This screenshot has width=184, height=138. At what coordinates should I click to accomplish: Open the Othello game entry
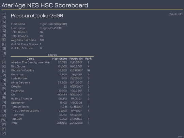[x=16, y=87]
